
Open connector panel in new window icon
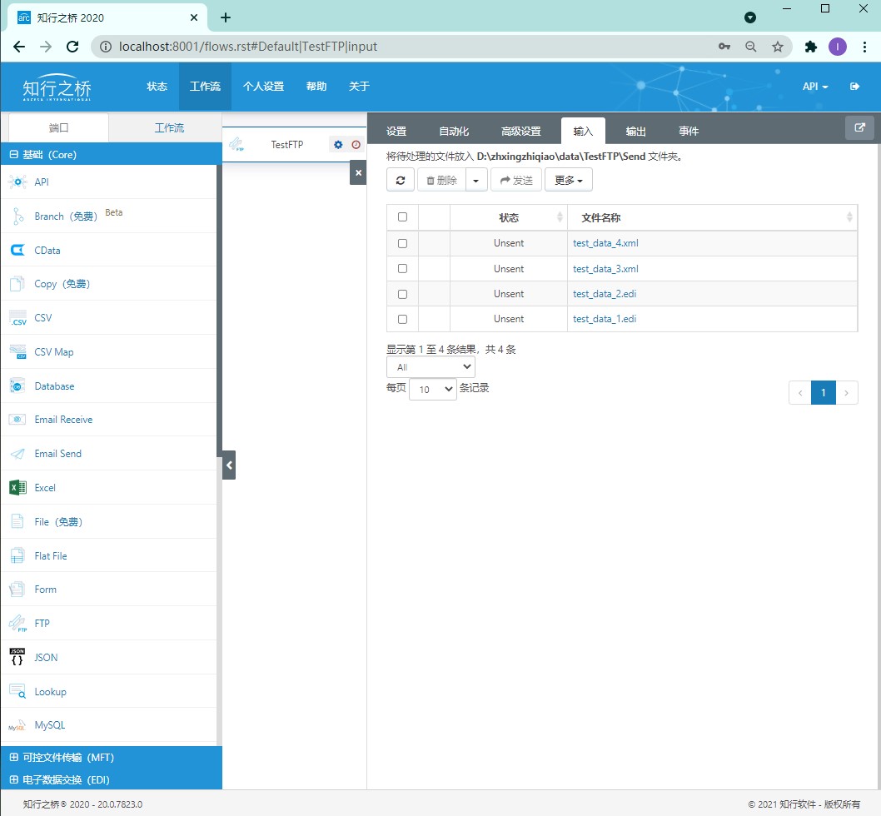[859, 127]
